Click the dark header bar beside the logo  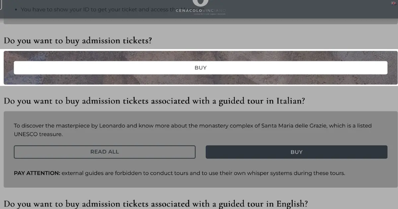pos(298,9)
